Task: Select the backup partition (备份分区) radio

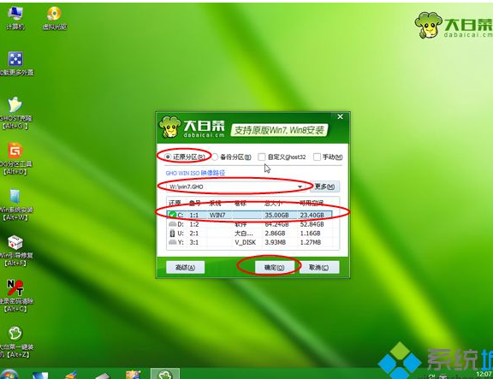Action: (x=215, y=157)
